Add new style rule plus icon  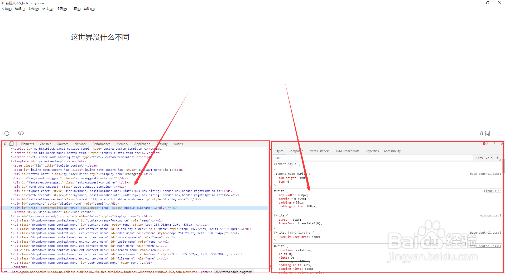point(498,158)
